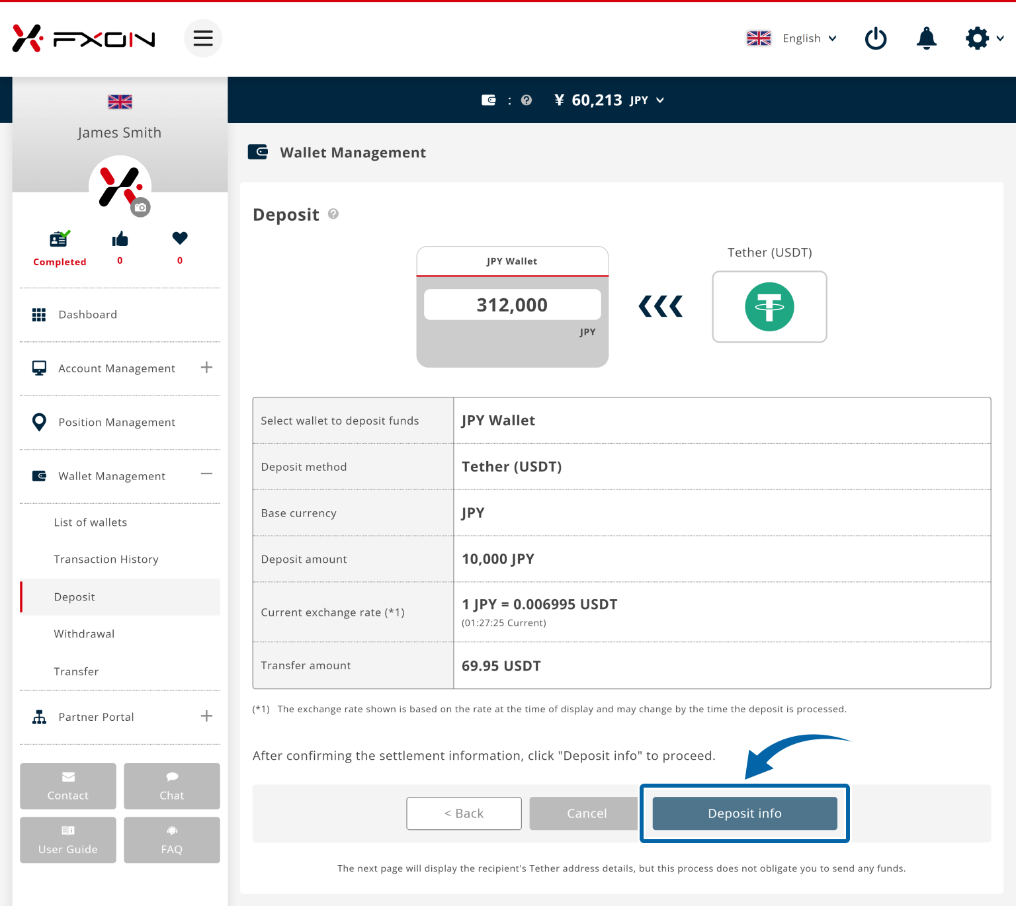Click the Contact button

coord(68,786)
